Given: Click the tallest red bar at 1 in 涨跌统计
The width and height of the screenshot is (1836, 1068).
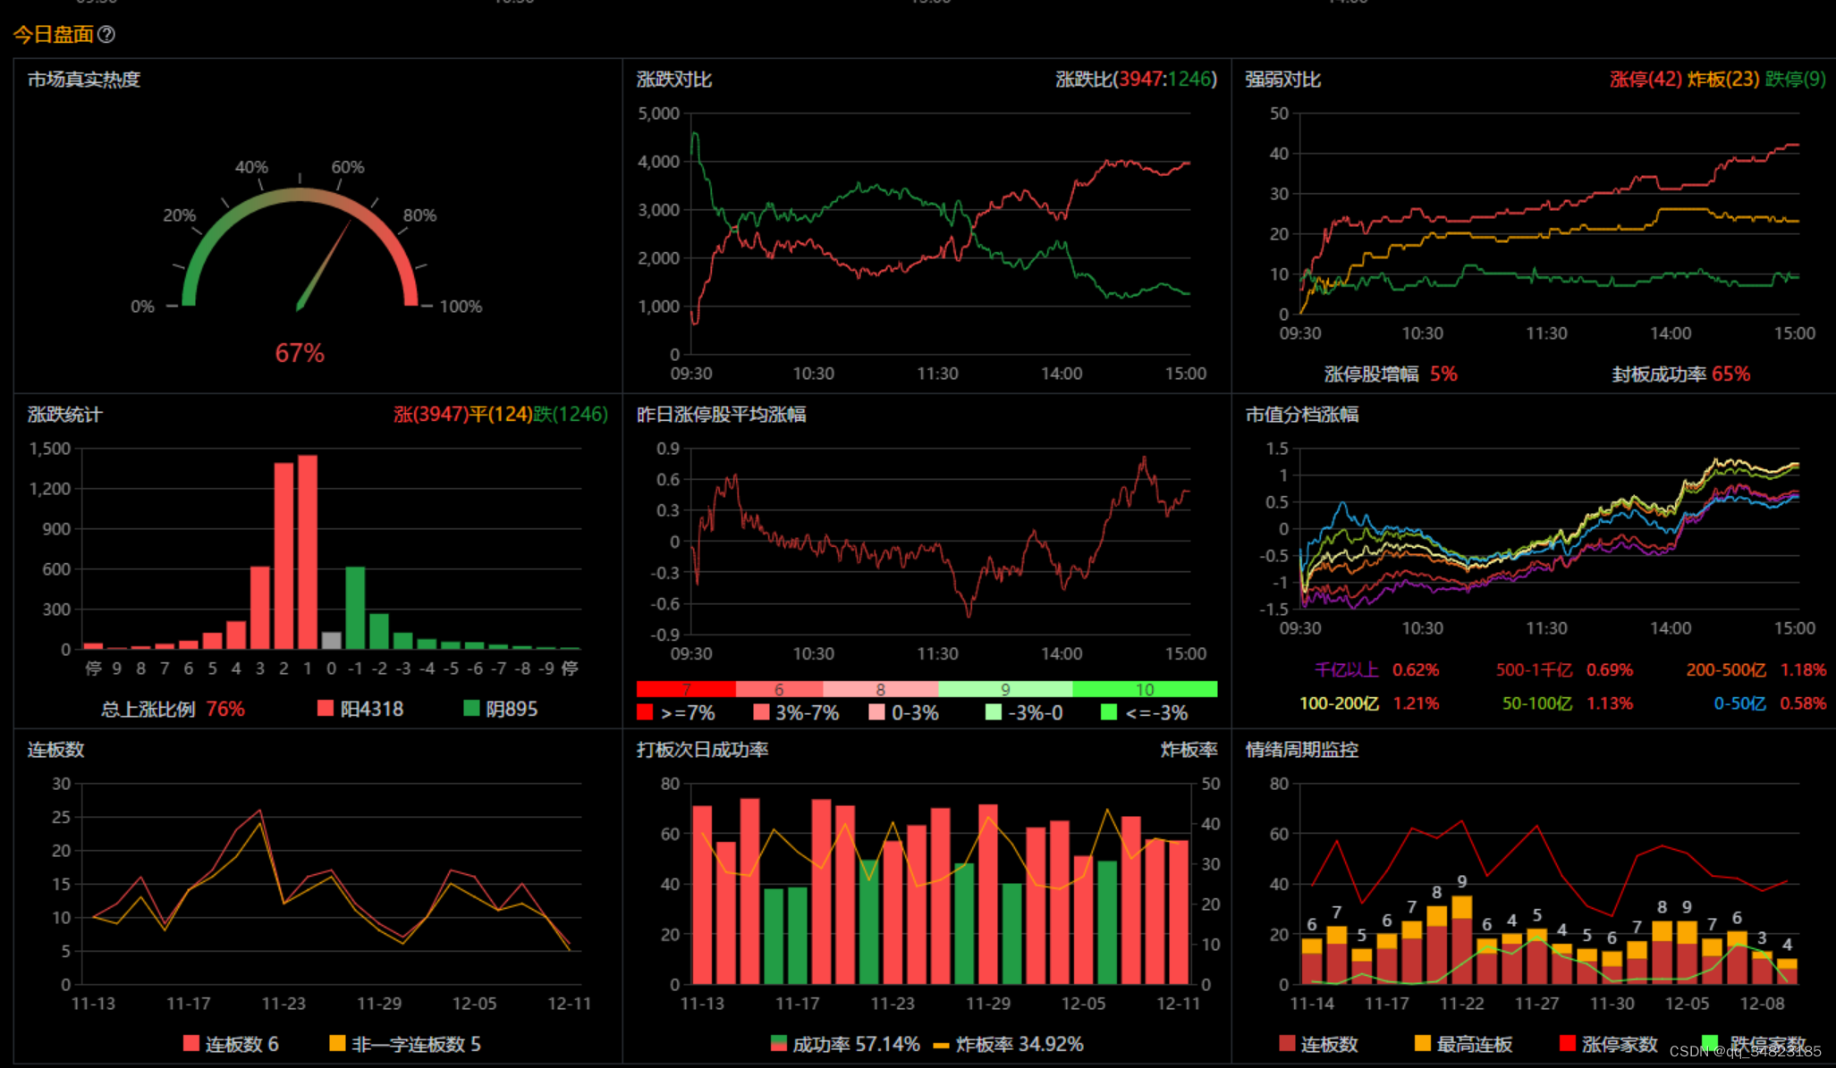Looking at the screenshot, I should [x=308, y=552].
